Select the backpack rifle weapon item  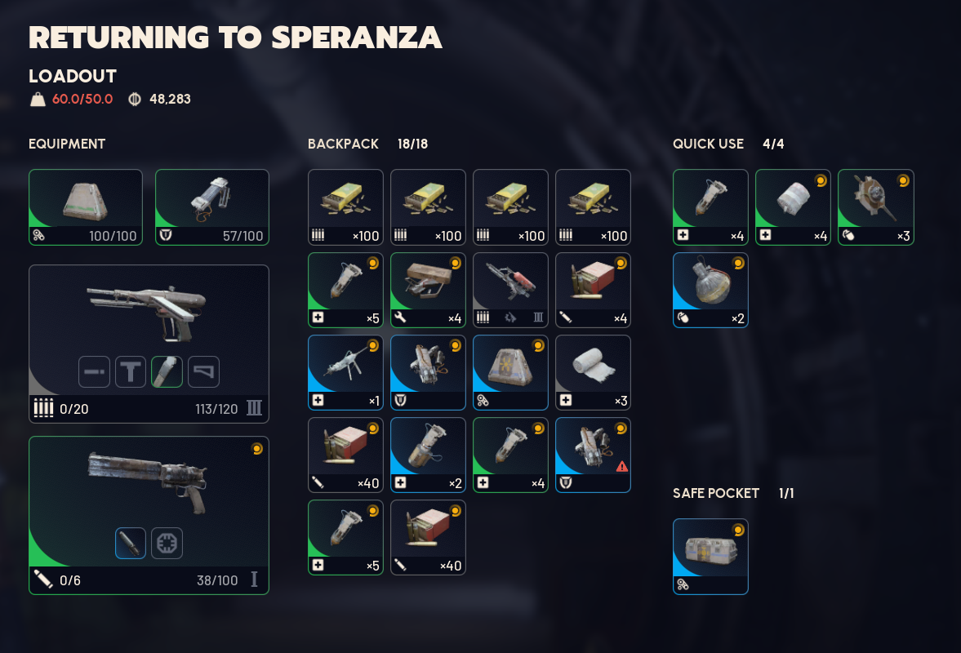510,290
